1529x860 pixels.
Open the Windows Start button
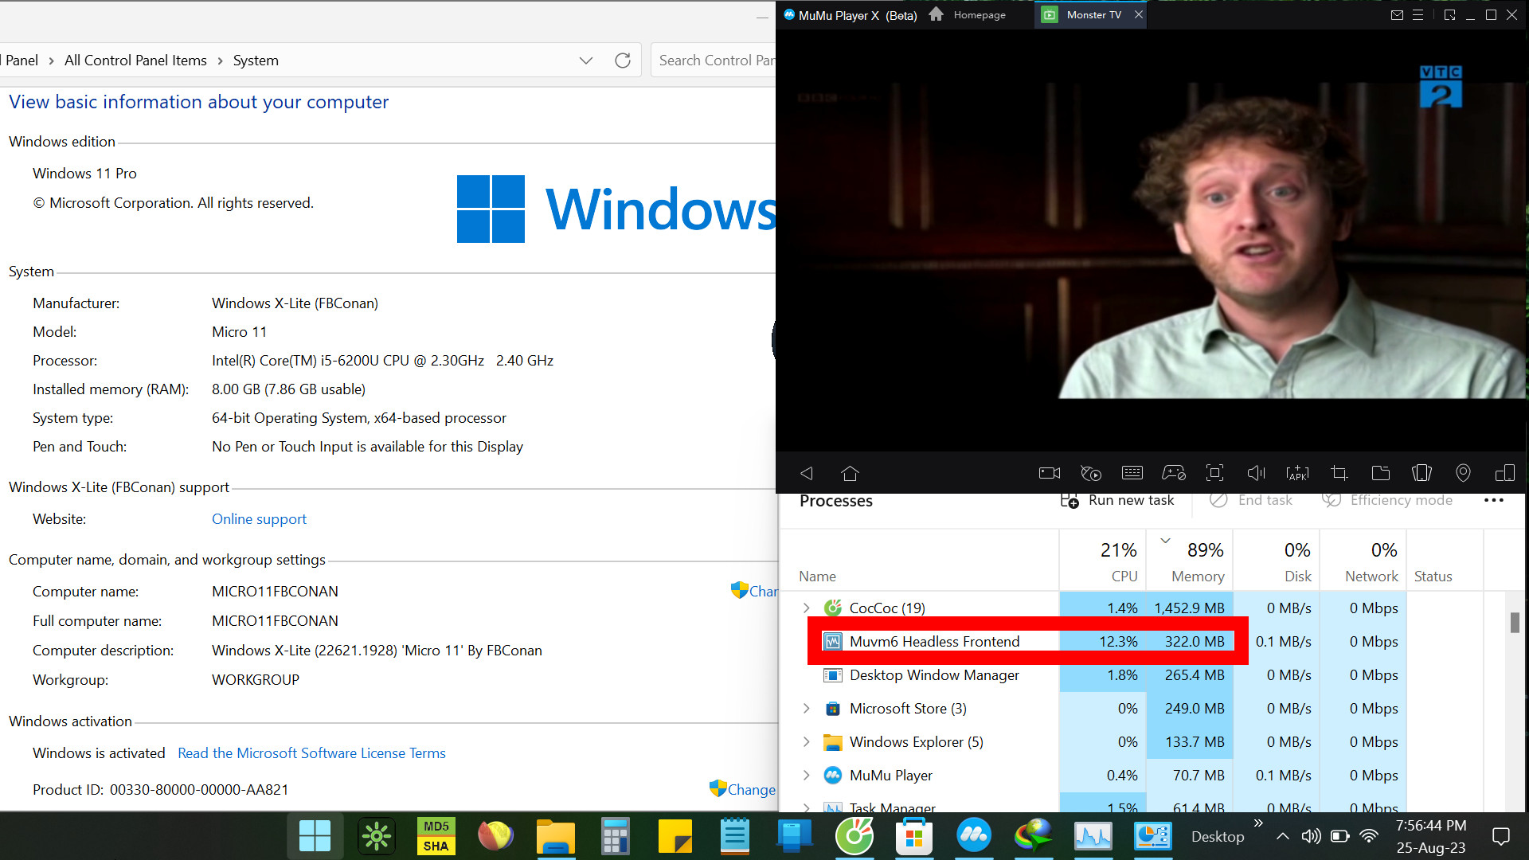point(315,836)
